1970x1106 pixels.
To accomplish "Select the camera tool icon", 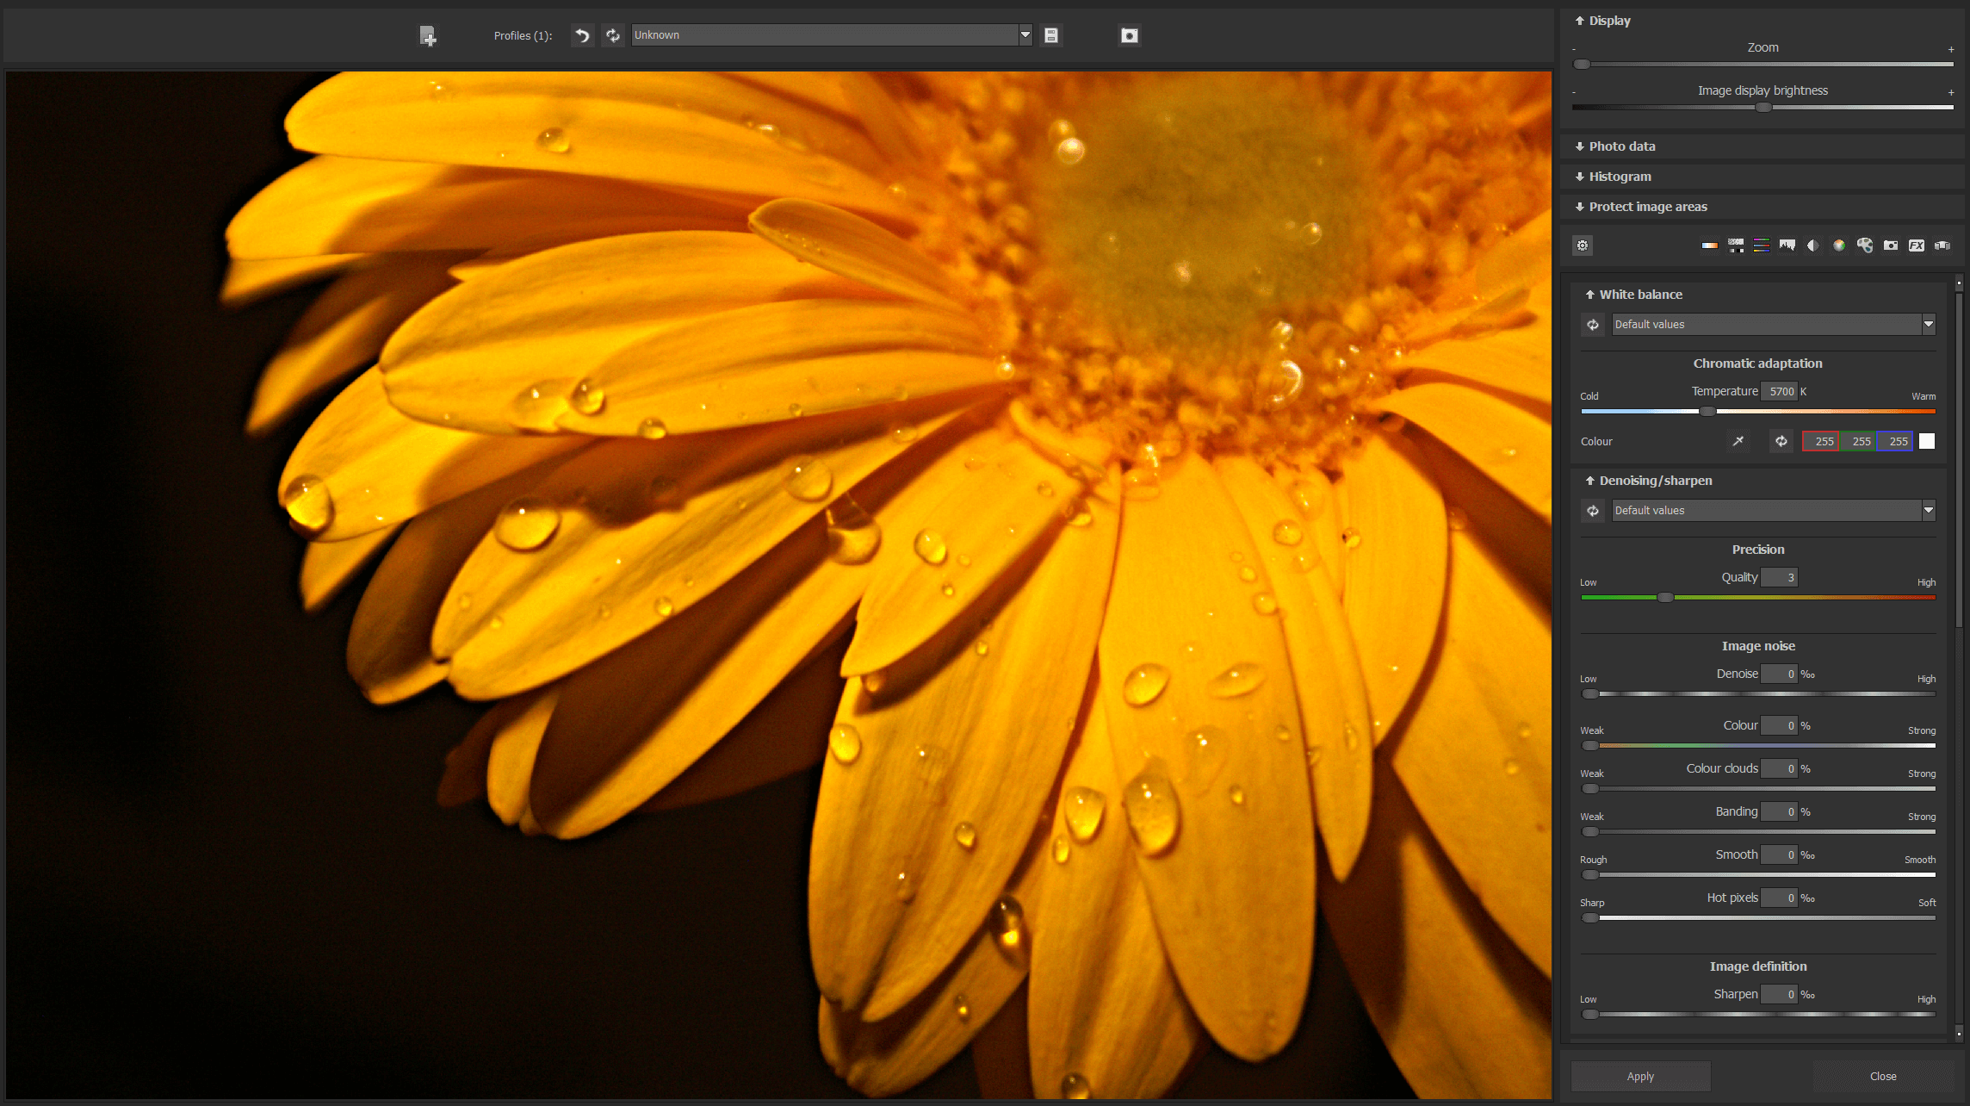I will [x=1891, y=245].
